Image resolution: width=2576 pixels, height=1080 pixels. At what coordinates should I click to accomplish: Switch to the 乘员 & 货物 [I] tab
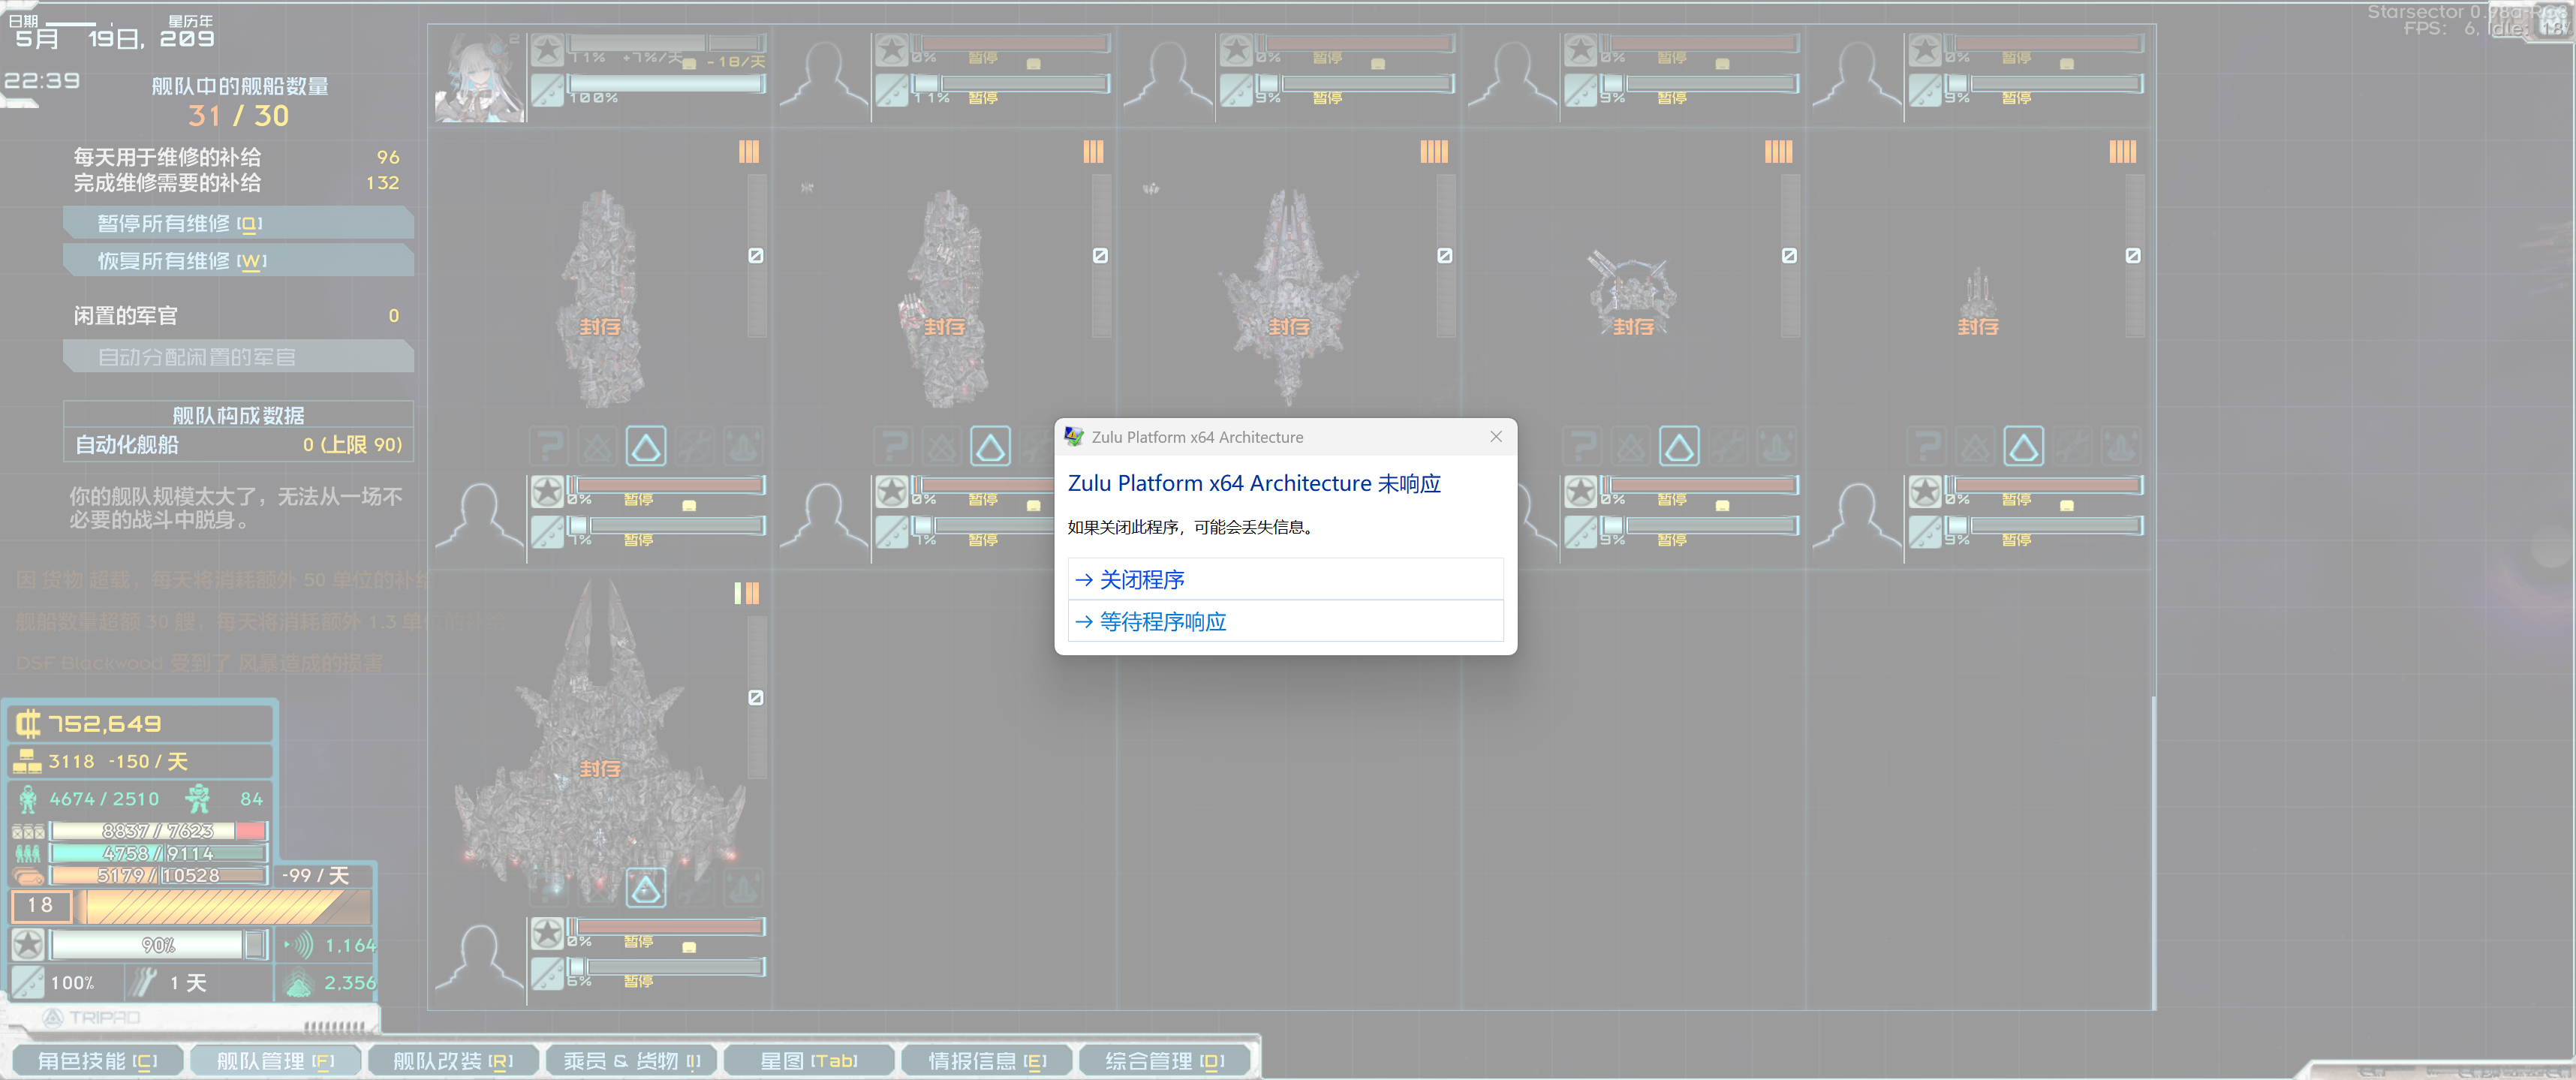632,1060
